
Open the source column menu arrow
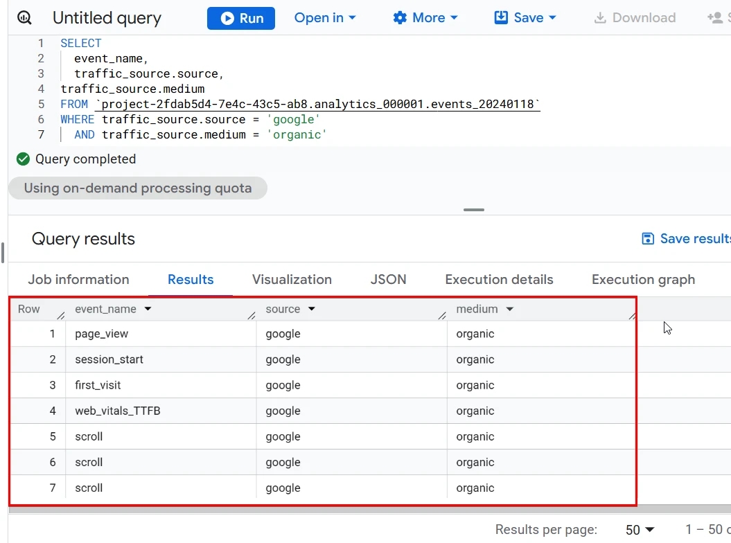click(311, 309)
